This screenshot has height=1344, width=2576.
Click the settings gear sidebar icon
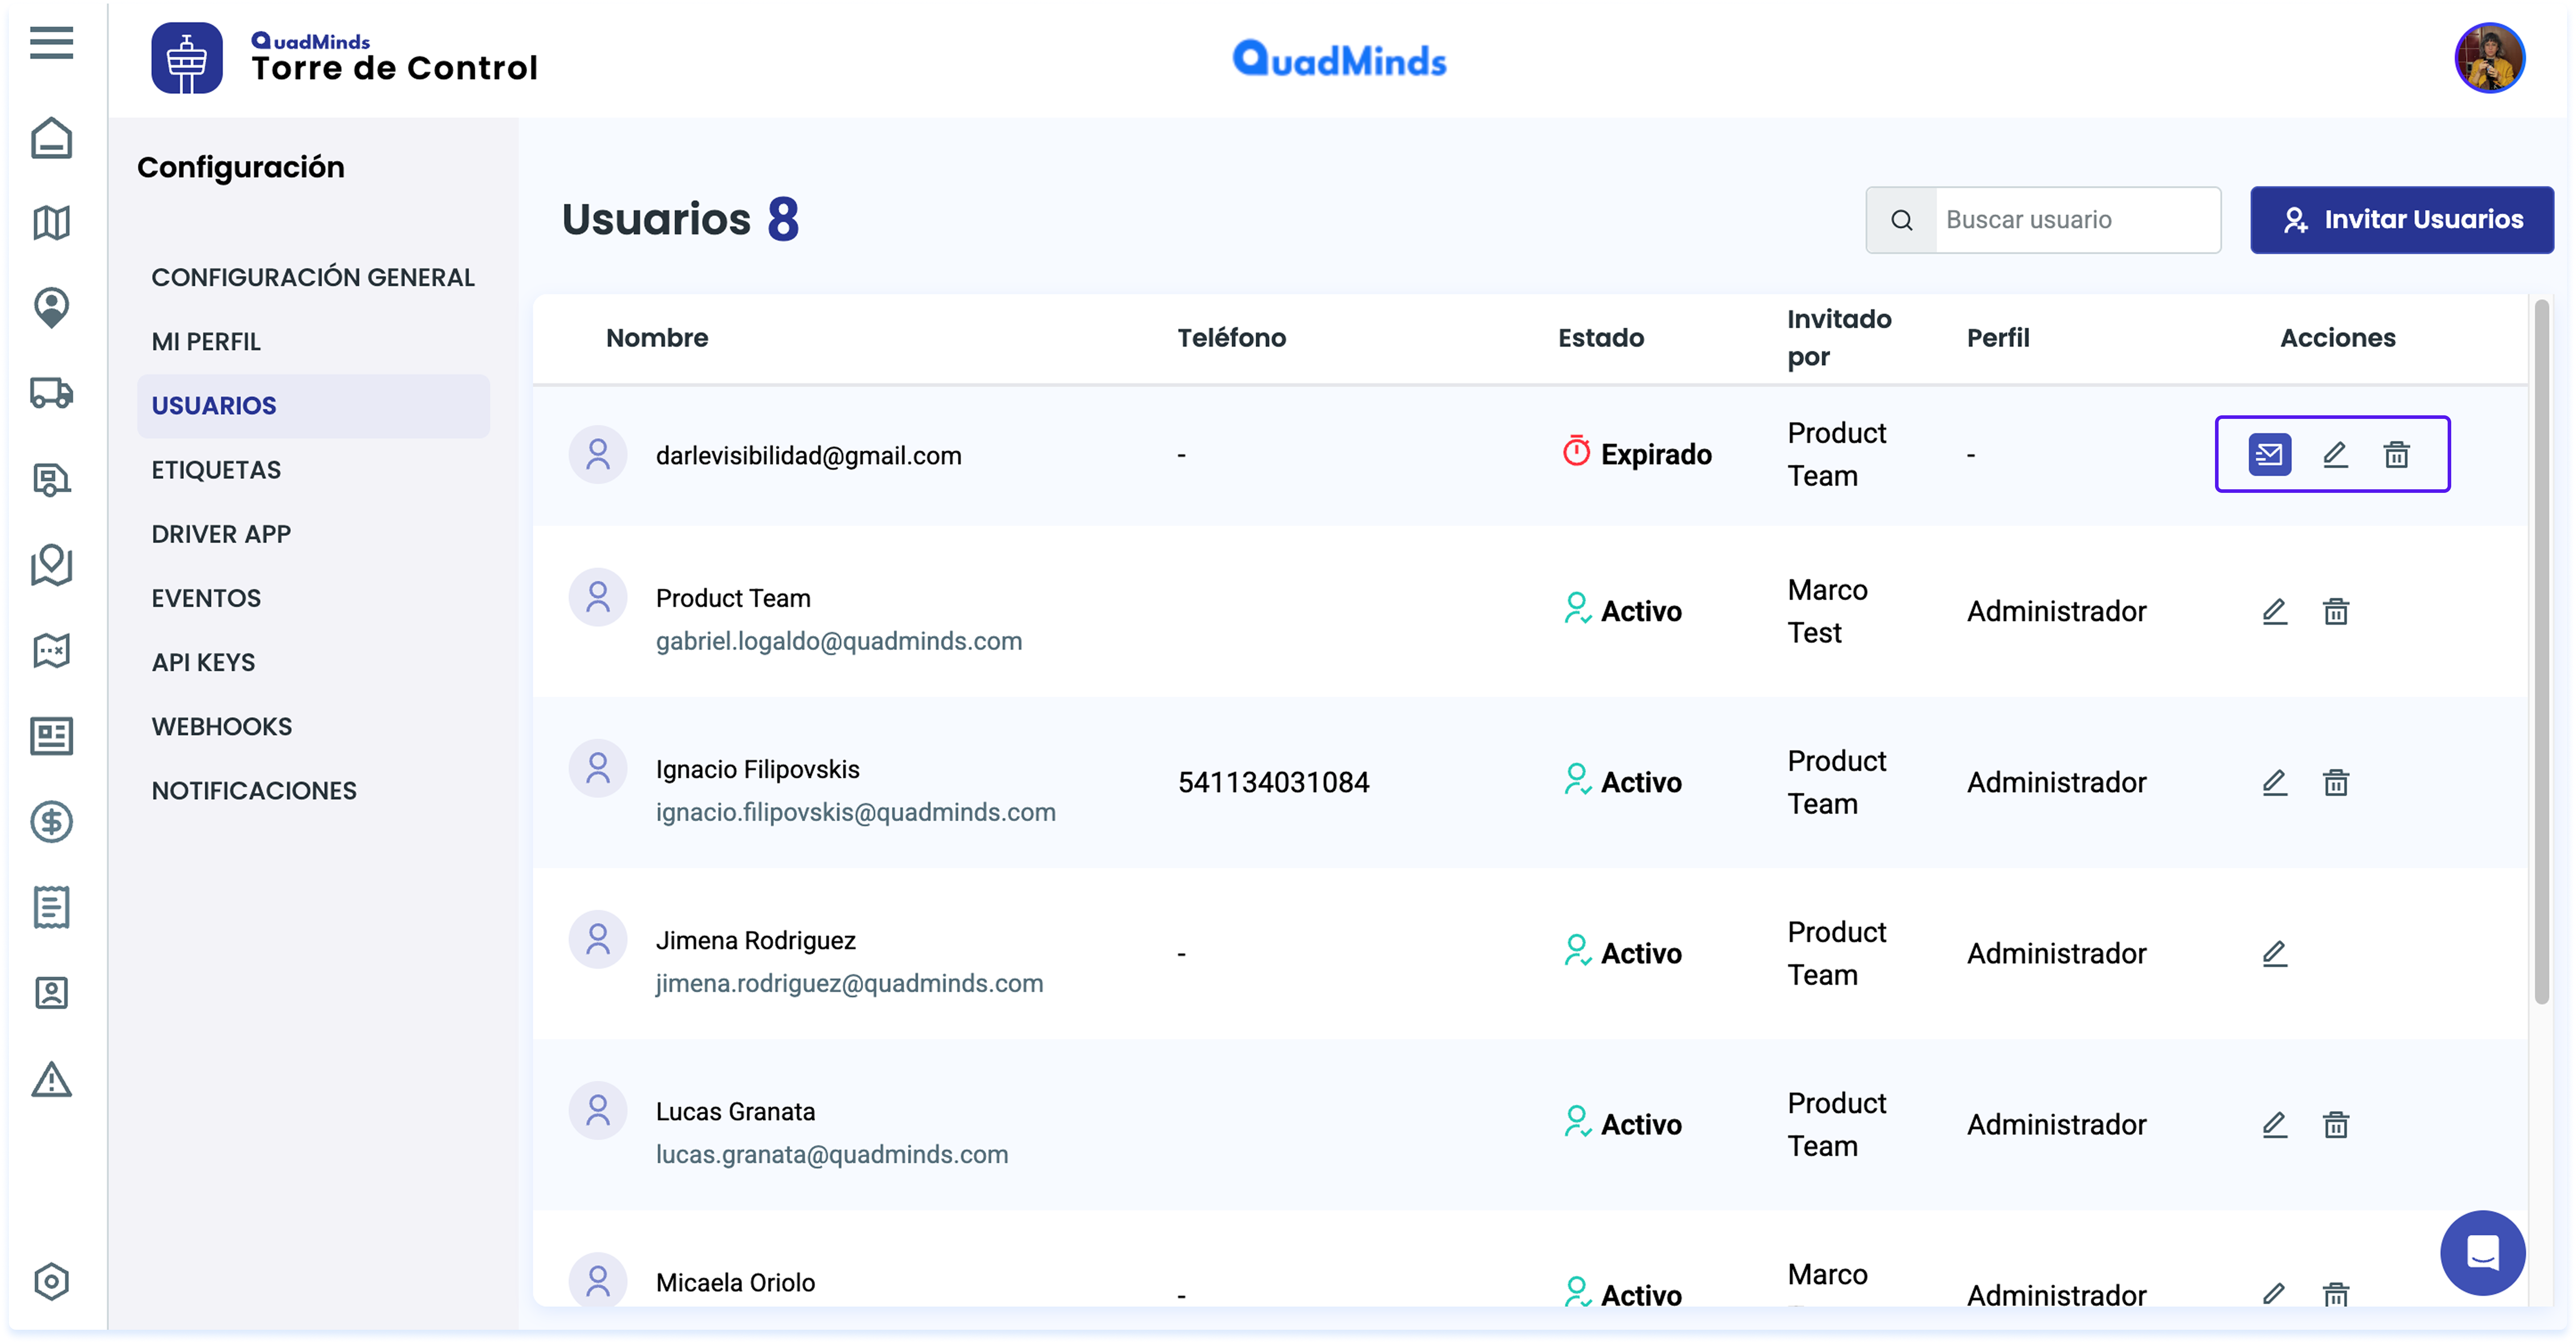click(x=51, y=1281)
